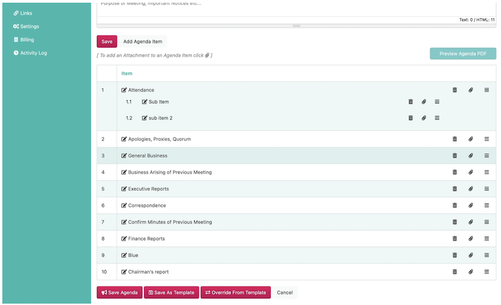501x305 pixels.
Task: Attach a file to Attendance item
Action: coord(470,90)
